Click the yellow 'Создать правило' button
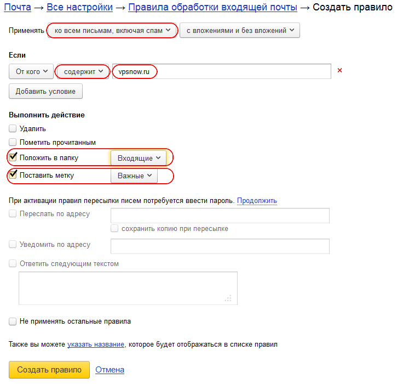 49,370
